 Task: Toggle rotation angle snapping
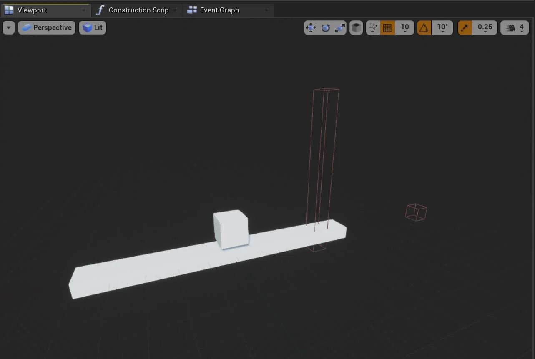point(424,28)
